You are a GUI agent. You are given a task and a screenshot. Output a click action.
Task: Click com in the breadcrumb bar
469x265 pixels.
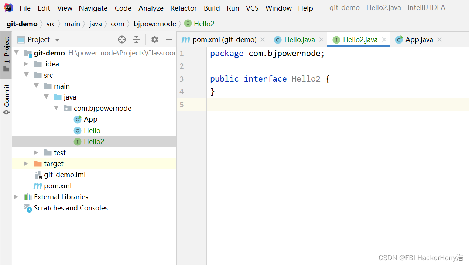click(x=117, y=24)
